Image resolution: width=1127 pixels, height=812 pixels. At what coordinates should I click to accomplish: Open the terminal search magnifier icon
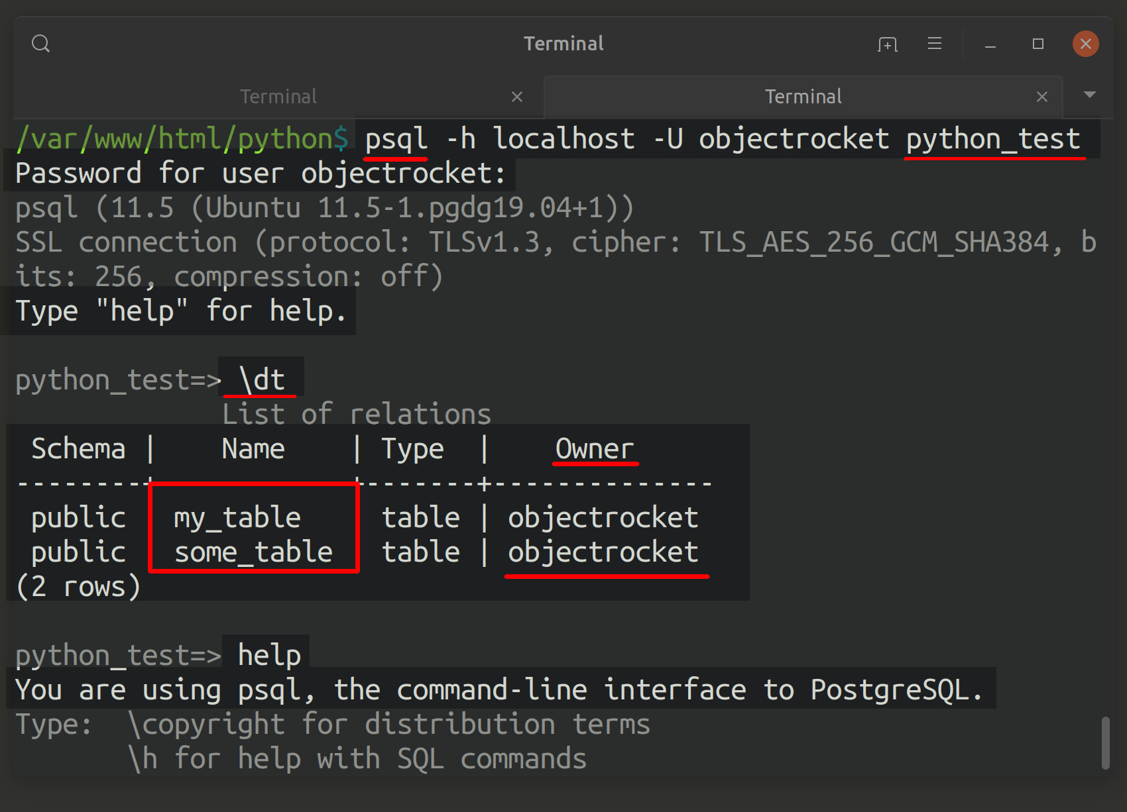click(41, 44)
